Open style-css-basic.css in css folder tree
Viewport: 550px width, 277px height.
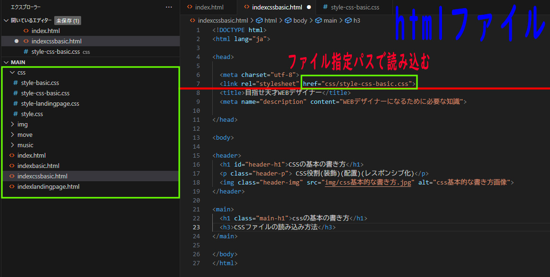coord(45,93)
